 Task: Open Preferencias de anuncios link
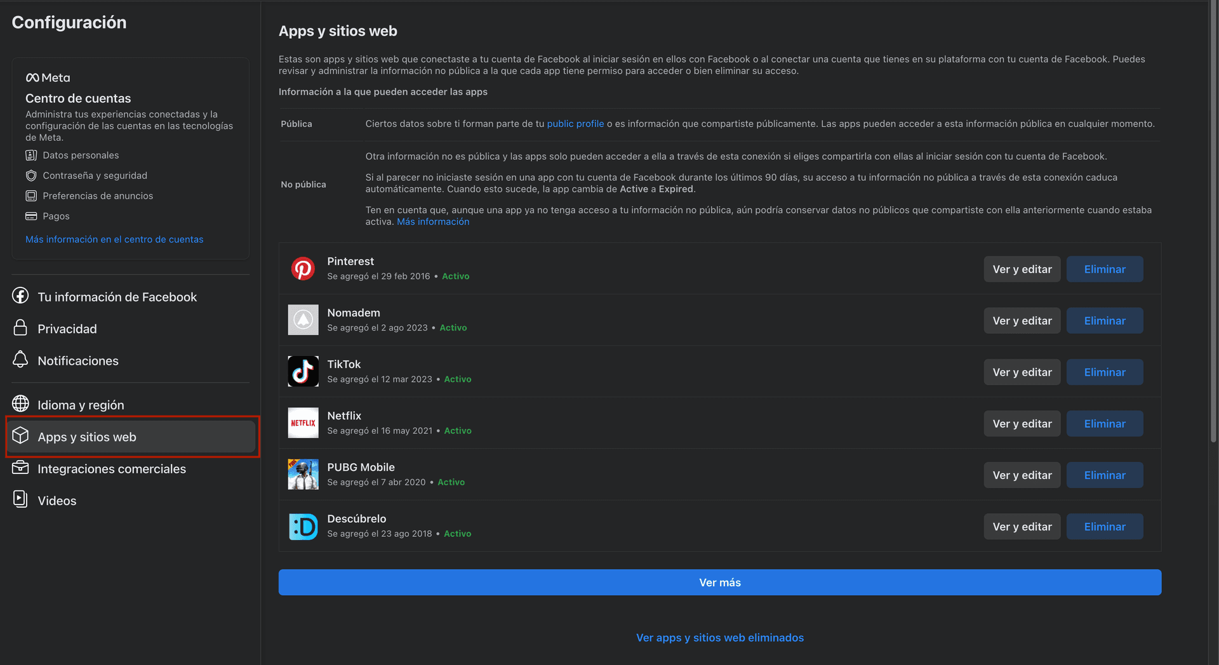tap(98, 196)
